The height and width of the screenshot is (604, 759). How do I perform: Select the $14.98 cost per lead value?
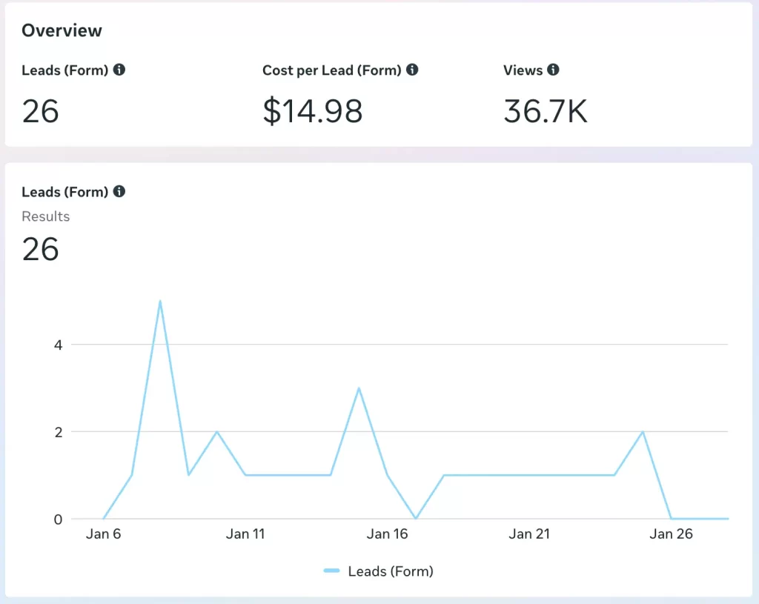312,111
